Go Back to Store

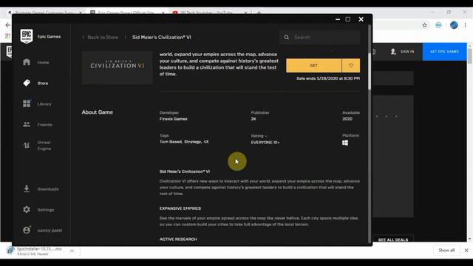coord(101,38)
